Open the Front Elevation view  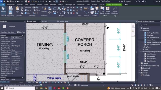tap(151, 54)
